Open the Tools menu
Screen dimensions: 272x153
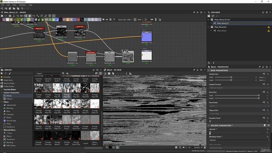click(14, 5)
